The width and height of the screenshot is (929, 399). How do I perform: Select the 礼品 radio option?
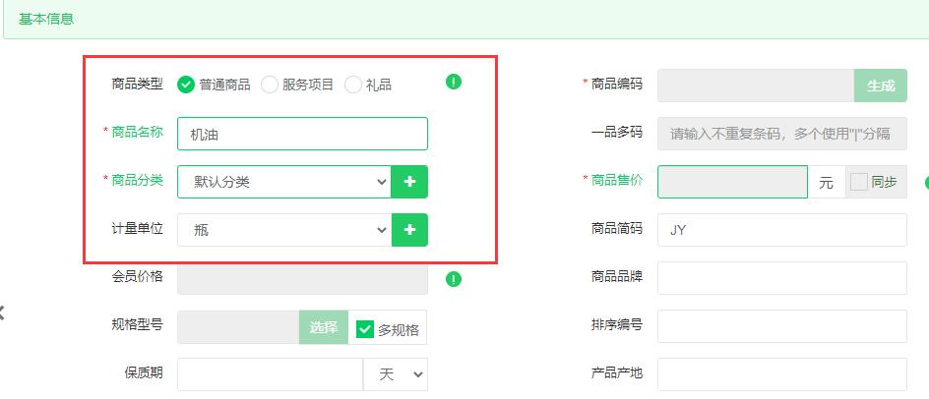353,85
